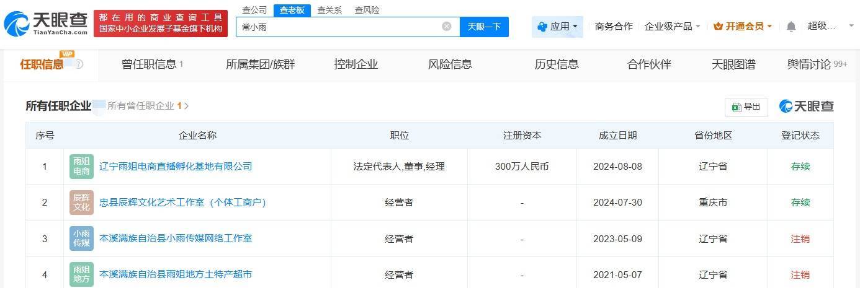Click the date 2023-05-09
This screenshot has height=288, width=860.
point(617,238)
